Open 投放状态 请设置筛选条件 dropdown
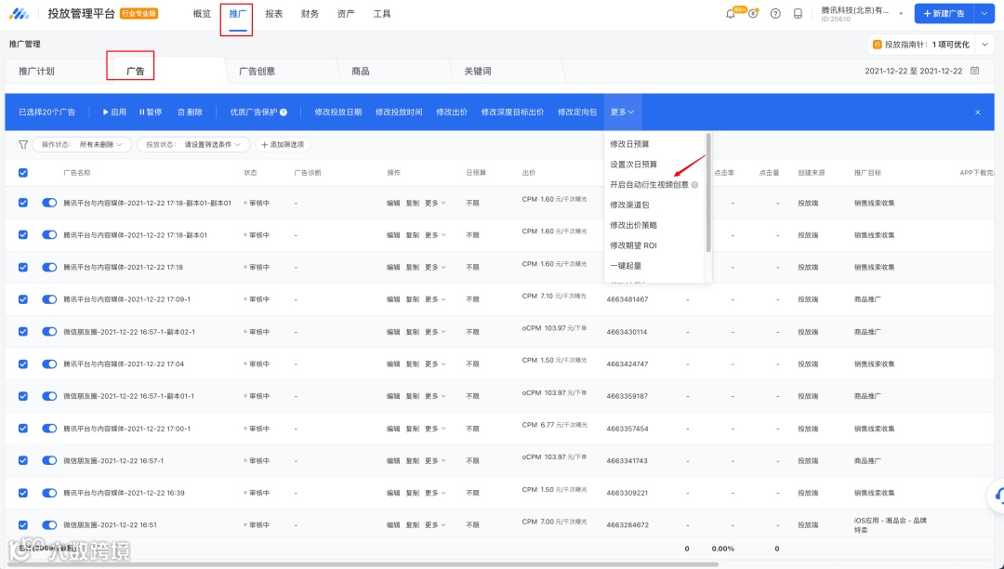 [x=193, y=145]
